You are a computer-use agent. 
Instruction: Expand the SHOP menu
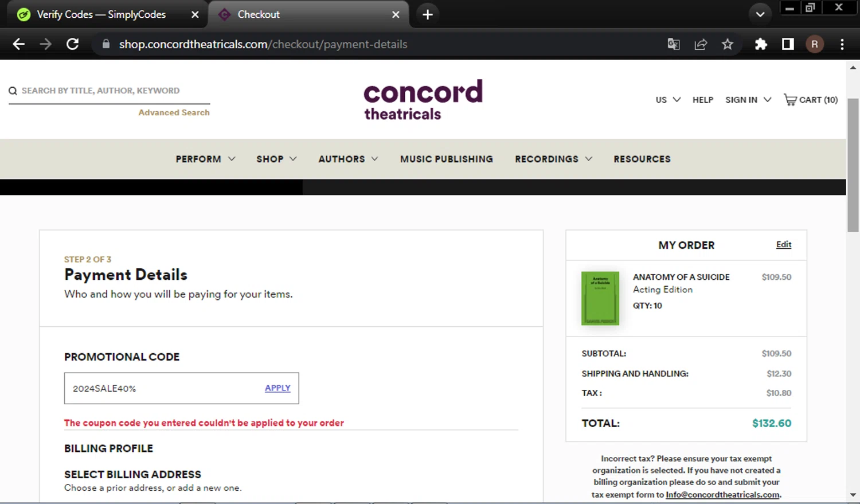[276, 159]
